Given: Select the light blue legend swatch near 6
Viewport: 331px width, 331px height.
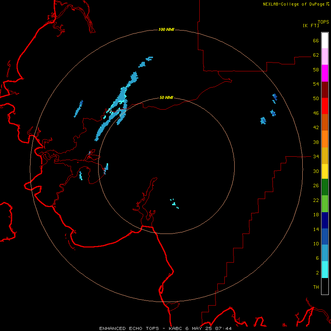Looking at the screenshot, I should click(x=325, y=253).
